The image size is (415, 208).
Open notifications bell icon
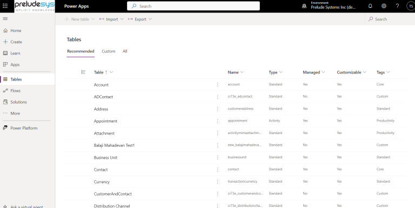tap(370, 6)
